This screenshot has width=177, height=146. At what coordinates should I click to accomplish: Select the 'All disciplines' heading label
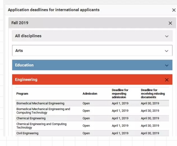28,36
